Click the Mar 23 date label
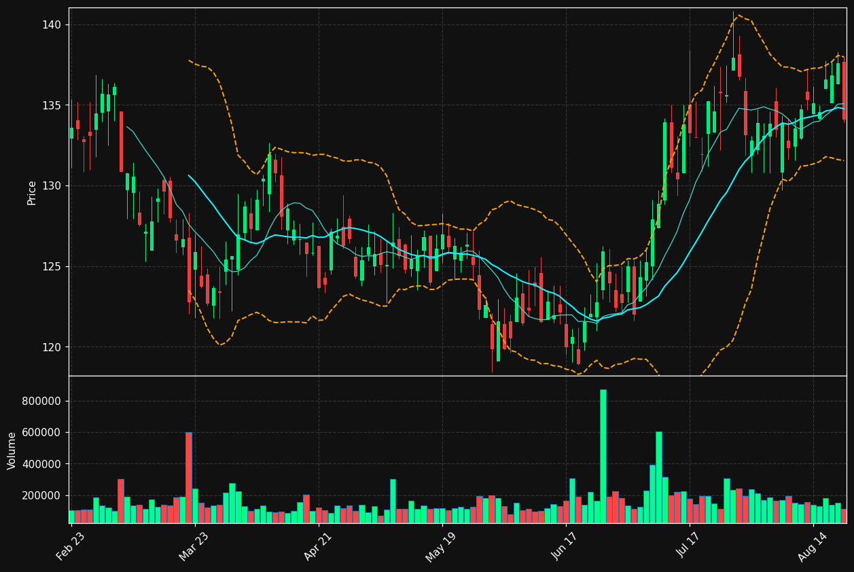Viewport: 854px width, 572px height. point(194,546)
